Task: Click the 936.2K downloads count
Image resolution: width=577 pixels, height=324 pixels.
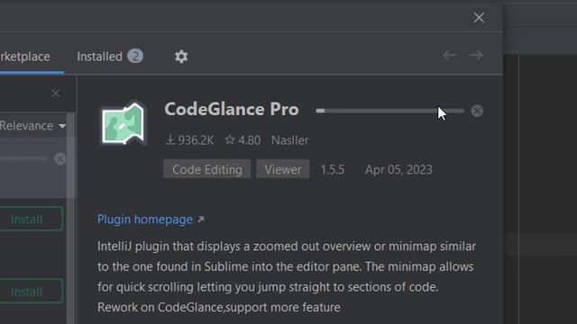Action: click(x=190, y=140)
